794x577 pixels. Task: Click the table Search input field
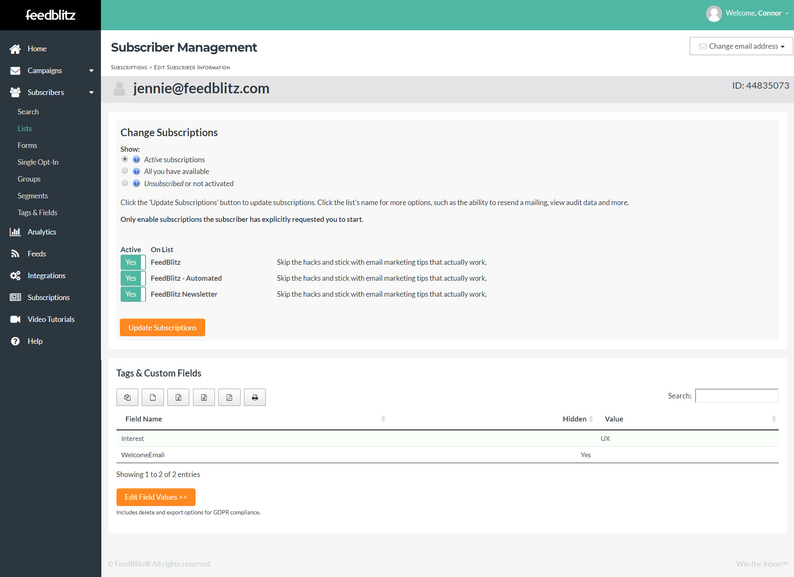[737, 396]
